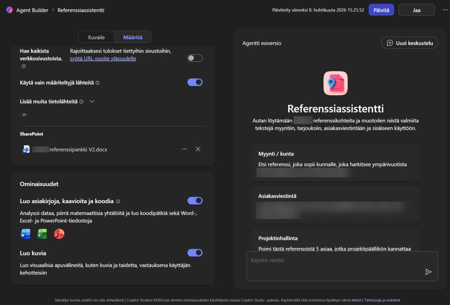The height and width of the screenshot is (305, 450).
Task: Disable Luo asiakirjoja, kaavioita ja koodia
Action: click(195, 201)
